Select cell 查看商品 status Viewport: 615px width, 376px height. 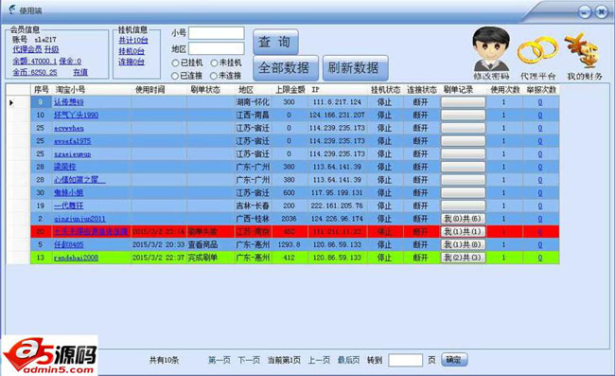pyautogui.click(x=210, y=244)
